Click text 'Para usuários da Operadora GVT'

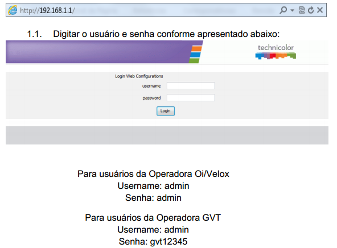153,217
